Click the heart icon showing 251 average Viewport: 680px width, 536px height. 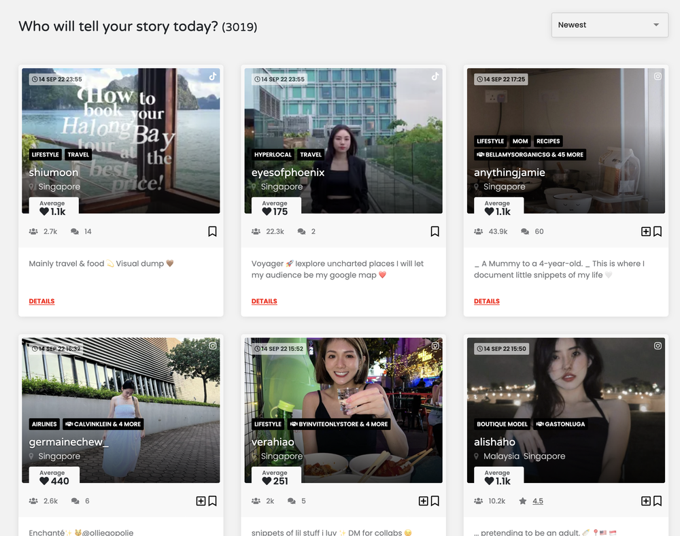tap(267, 481)
